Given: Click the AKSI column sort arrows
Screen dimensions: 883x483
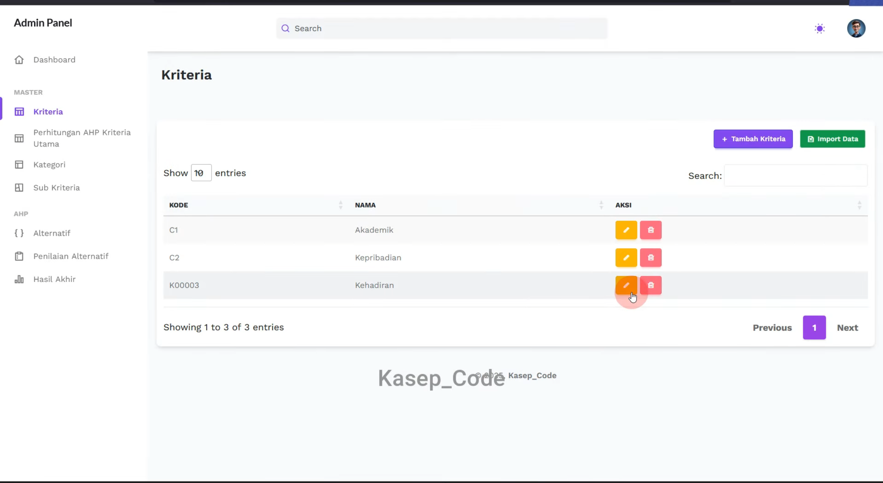Looking at the screenshot, I should pos(860,205).
